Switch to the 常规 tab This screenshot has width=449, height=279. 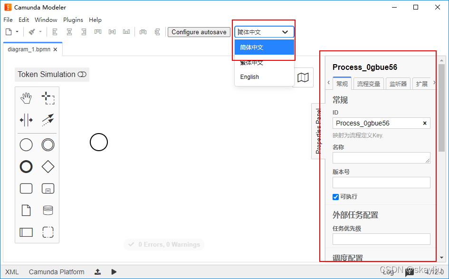click(x=342, y=84)
